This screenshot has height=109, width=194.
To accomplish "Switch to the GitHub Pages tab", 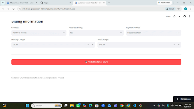I will tap(56, 3).
